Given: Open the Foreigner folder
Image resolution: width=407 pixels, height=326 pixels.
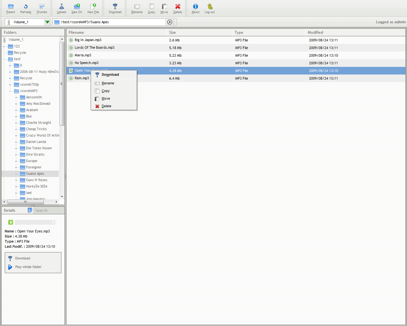Looking at the screenshot, I should 34,167.
